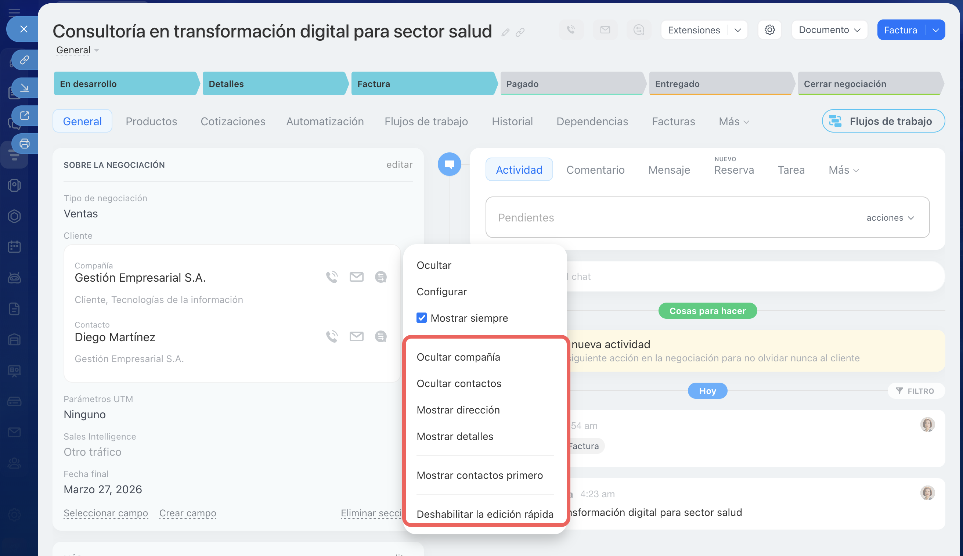This screenshot has height=556, width=963.
Task: Click the printer icon on the left side
Action: click(x=25, y=144)
